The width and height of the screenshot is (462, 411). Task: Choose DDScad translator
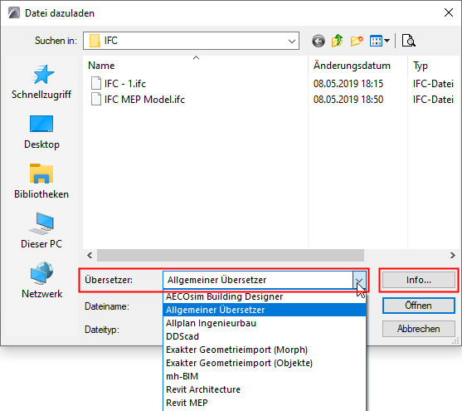[x=265, y=336]
